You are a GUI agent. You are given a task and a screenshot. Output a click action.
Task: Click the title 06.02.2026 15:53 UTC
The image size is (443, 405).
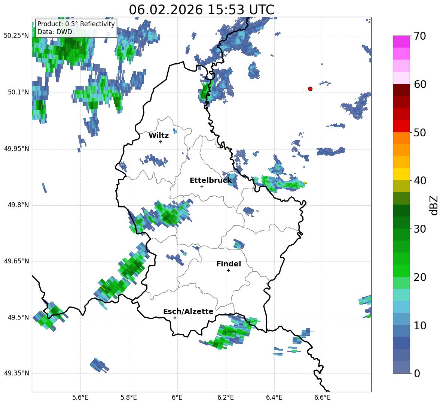pos(201,10)
